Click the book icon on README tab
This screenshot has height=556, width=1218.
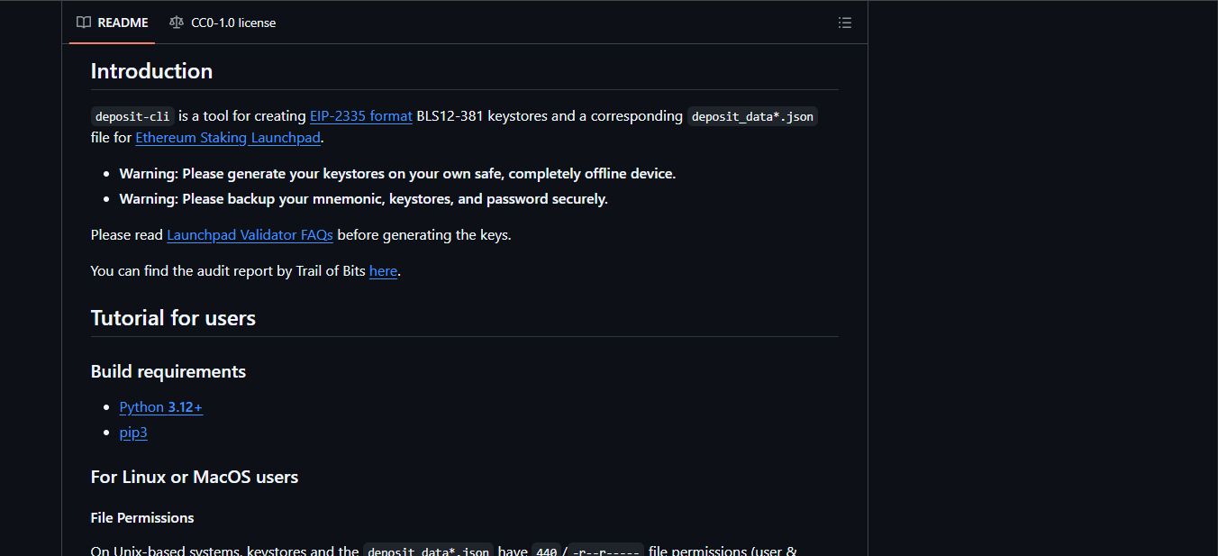(x=84, y=23)
